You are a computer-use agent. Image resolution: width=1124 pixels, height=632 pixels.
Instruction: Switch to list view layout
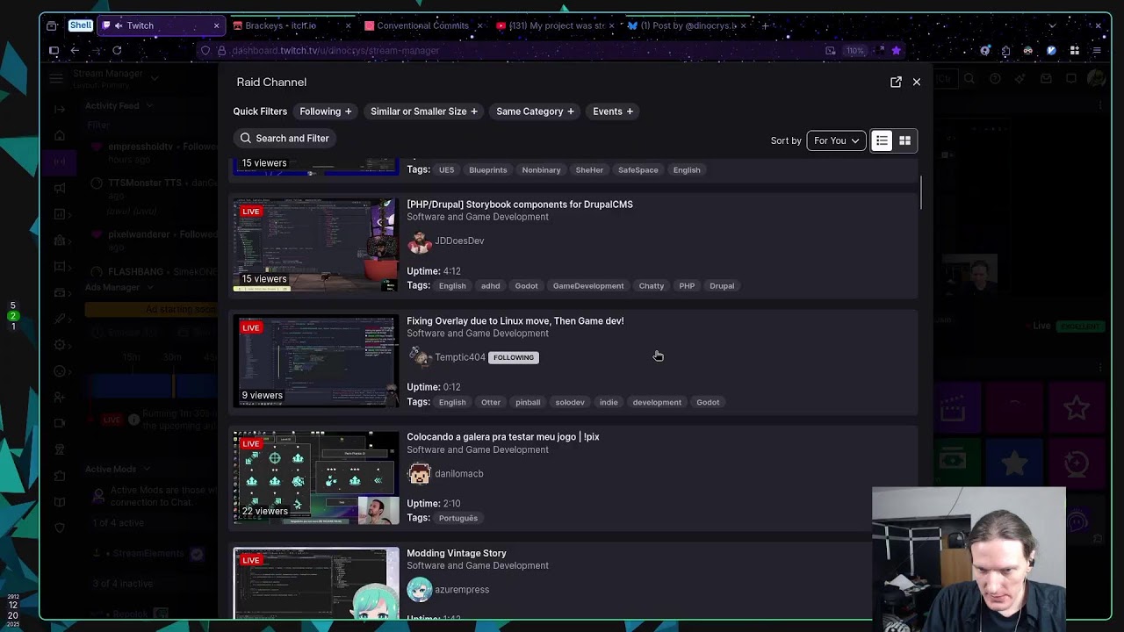(x=882, y=140)
